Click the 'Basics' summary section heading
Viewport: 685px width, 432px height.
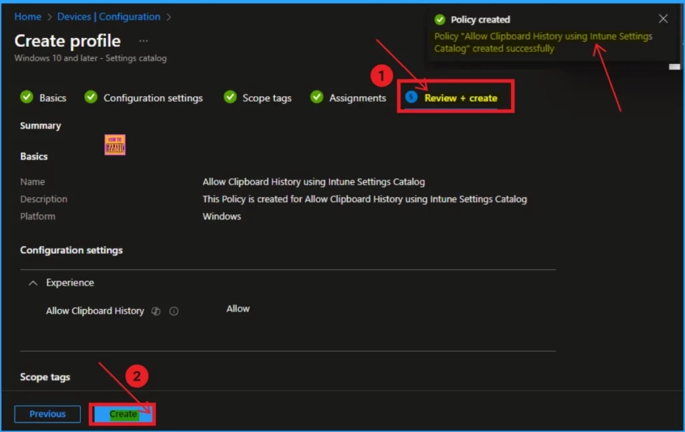(x=33, y=156)
